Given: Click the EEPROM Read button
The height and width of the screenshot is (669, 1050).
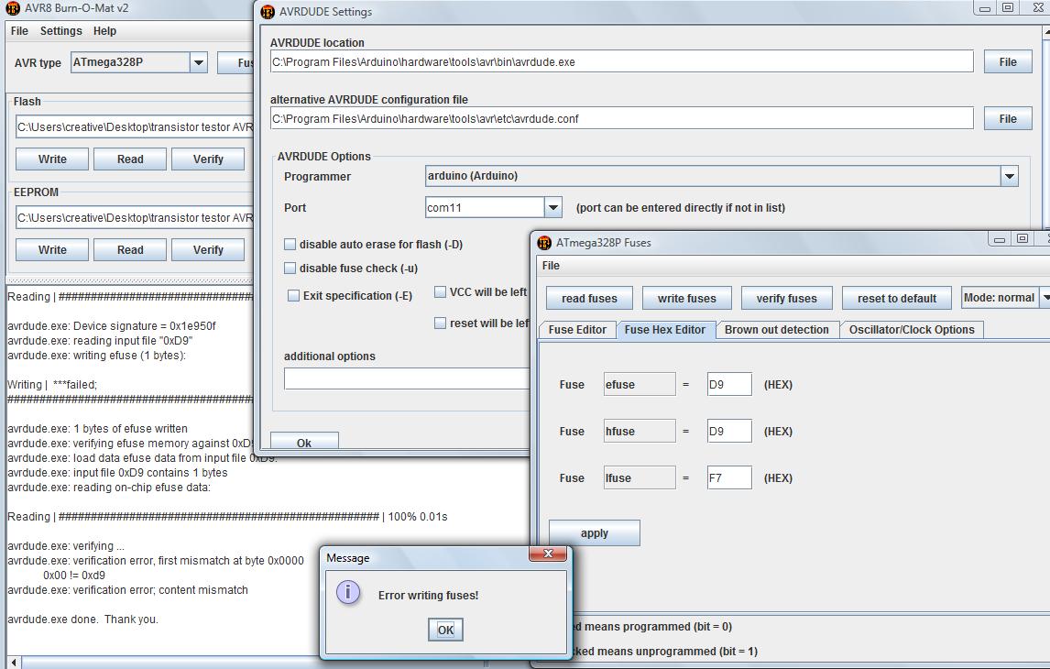Looking at the screenshot, I should (x=130, y=250).
